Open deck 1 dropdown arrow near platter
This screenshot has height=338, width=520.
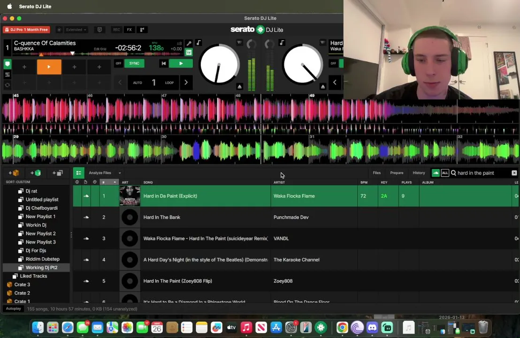click(239, 42)
